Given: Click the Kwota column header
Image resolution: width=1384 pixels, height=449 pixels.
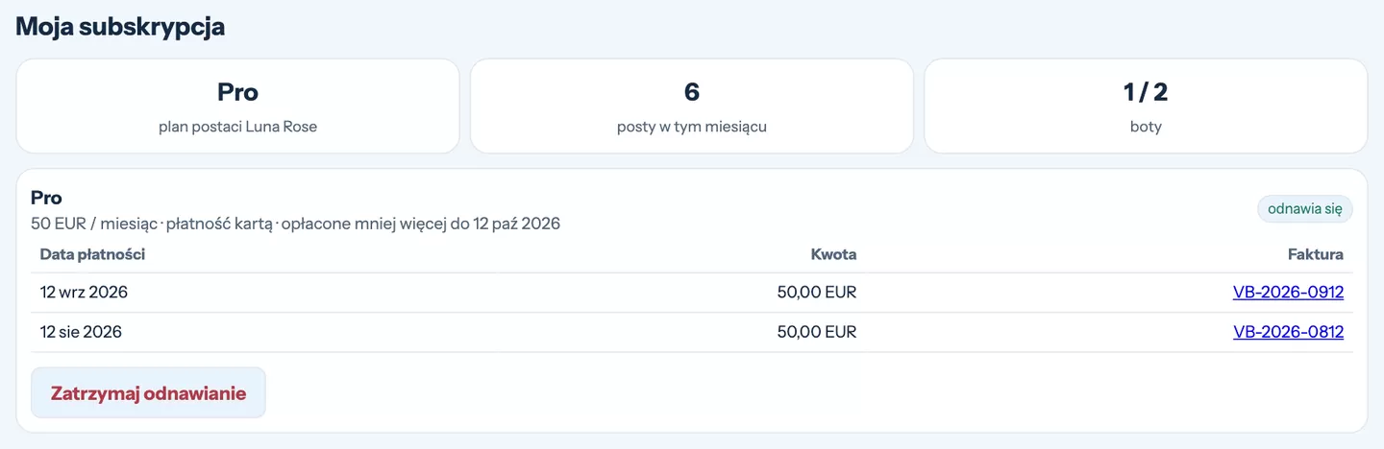Looking at the screenshot, I should click(x=833, y=254).
